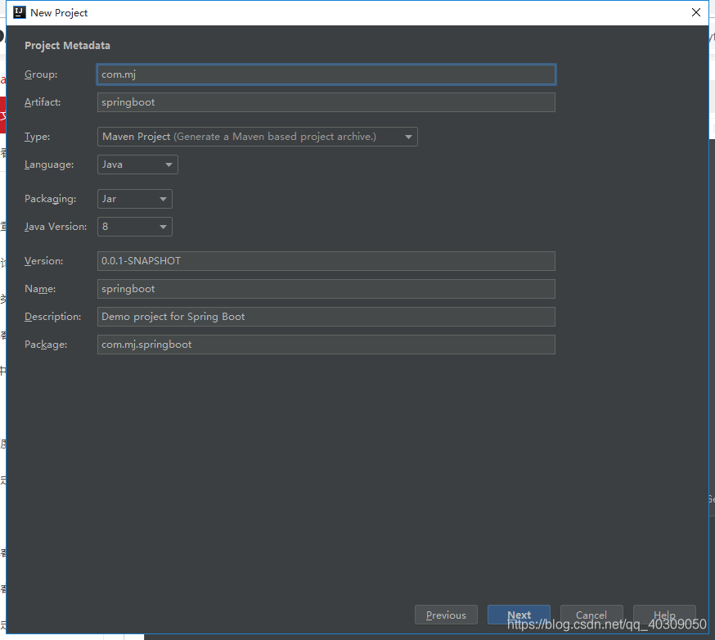Viewport: 715px width, 640px height.
Task: Open the Type dropdown showing Maven Project
Action: click(257, 137)
